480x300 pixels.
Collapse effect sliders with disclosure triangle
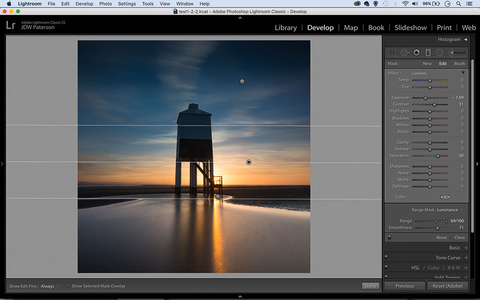click(463, 73)
